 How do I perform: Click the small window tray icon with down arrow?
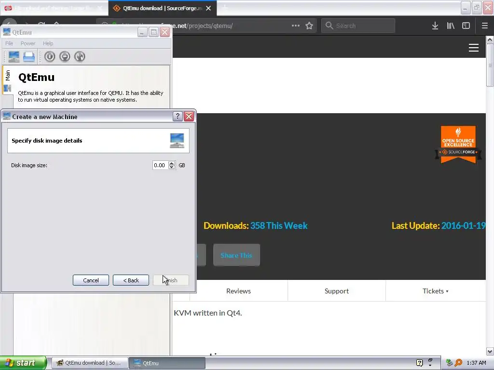pyautogui.click(x=430, y=362)
